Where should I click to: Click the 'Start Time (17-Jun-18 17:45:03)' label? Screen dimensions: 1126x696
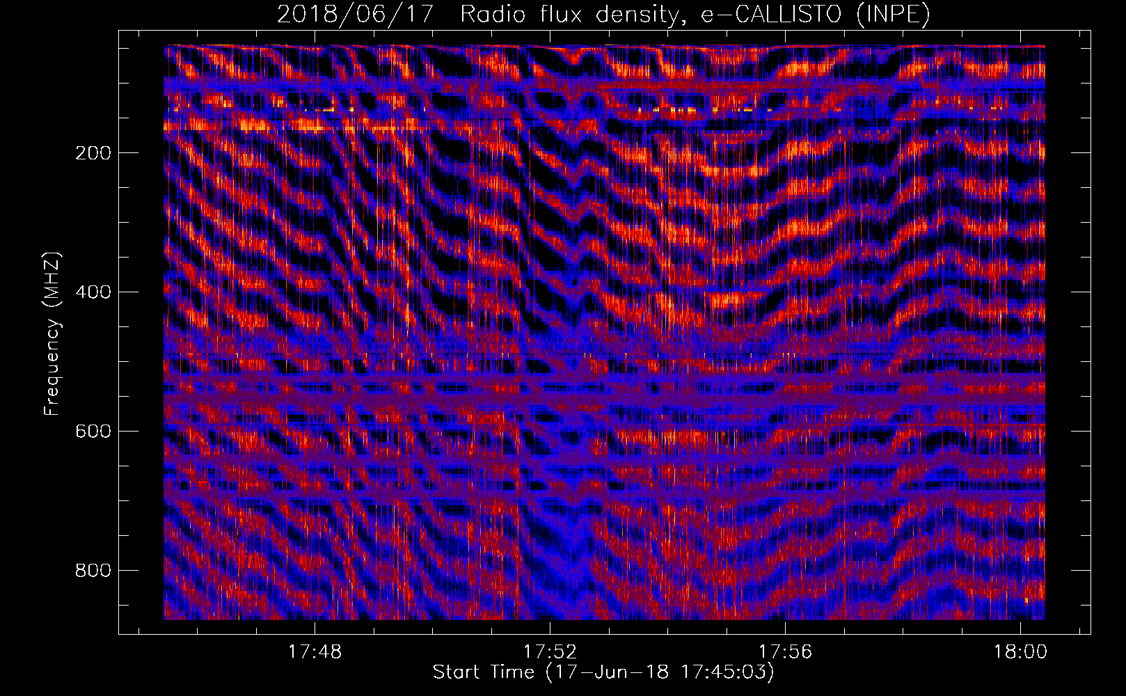point(603,672)
